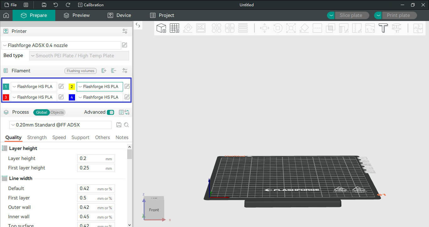This screenshot has height=227, width=429.
Task: Open Filament section settings sliders icon
Action: 125,71
